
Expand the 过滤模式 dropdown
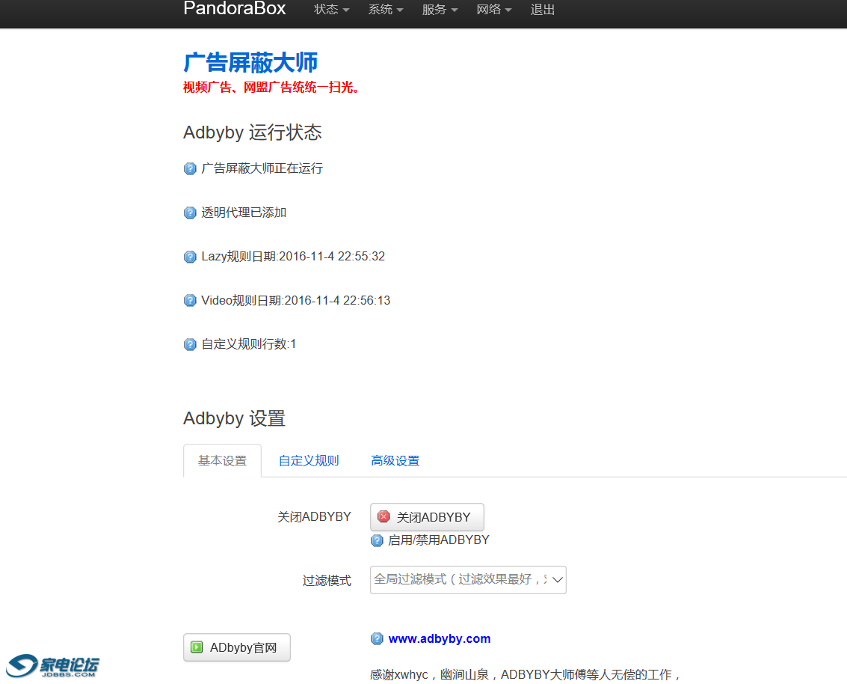tap(468, 580)
